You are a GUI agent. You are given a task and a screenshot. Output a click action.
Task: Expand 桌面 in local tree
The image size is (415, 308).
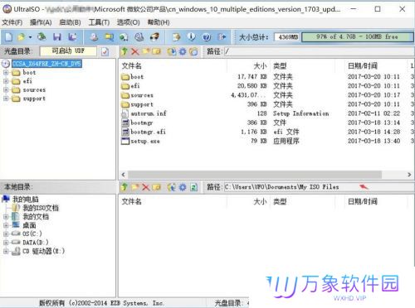click(x=6, y=225)
